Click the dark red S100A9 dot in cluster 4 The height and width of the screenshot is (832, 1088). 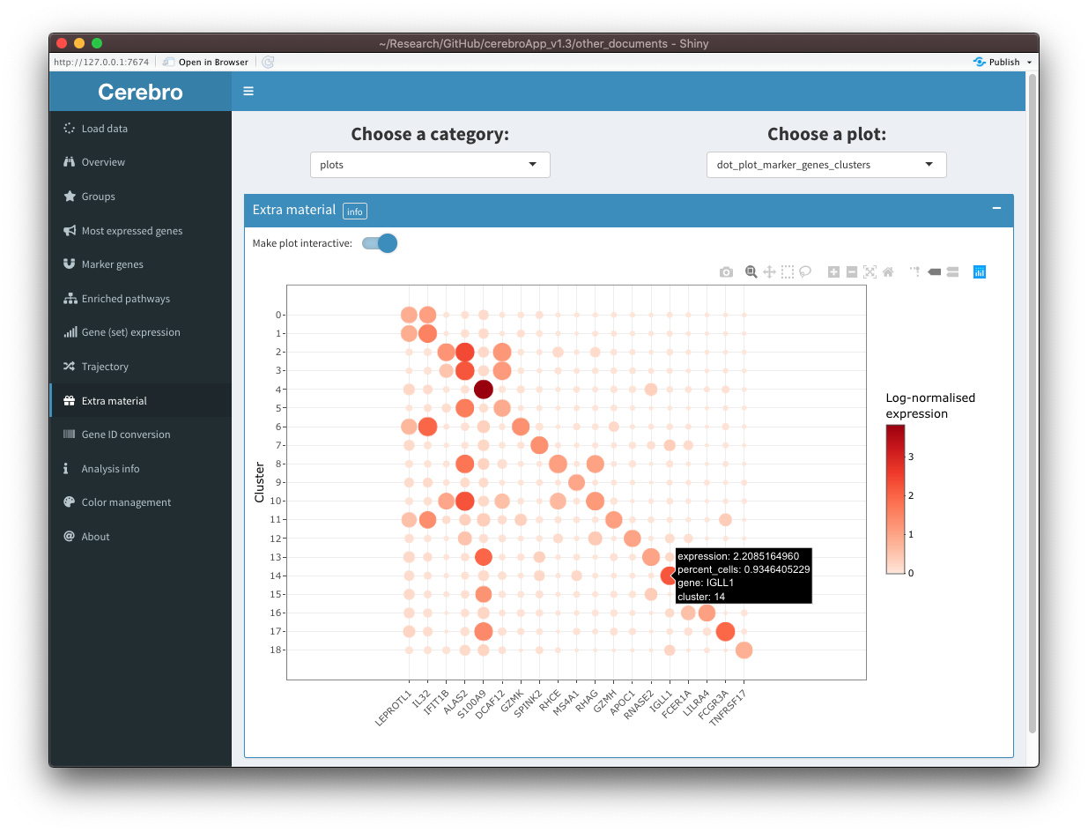(483, 389)
